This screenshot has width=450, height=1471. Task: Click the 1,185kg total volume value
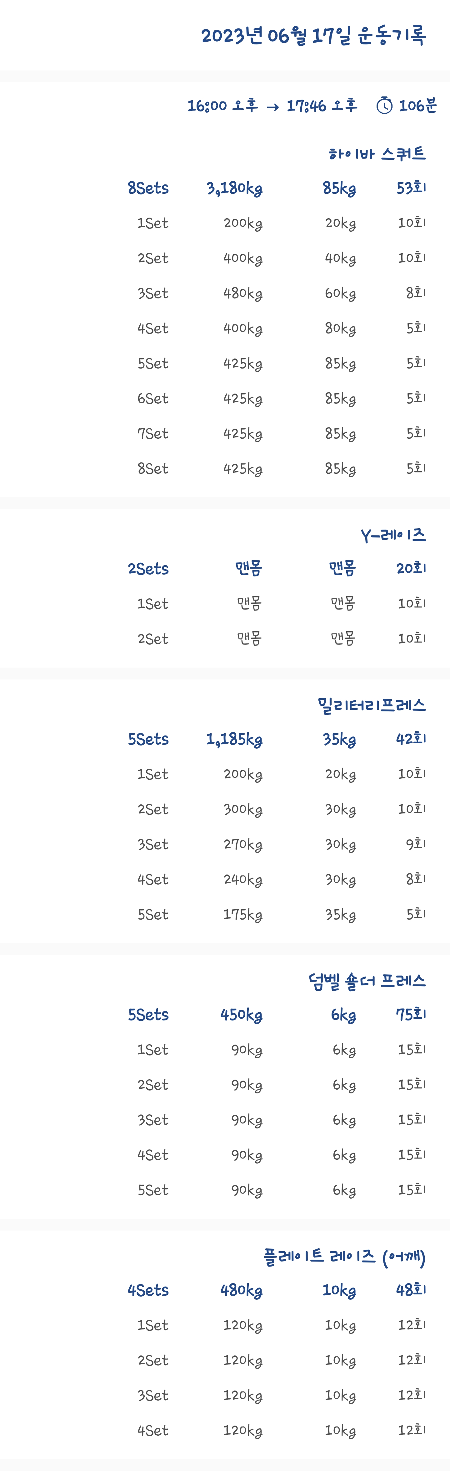[x=234, y=740]
